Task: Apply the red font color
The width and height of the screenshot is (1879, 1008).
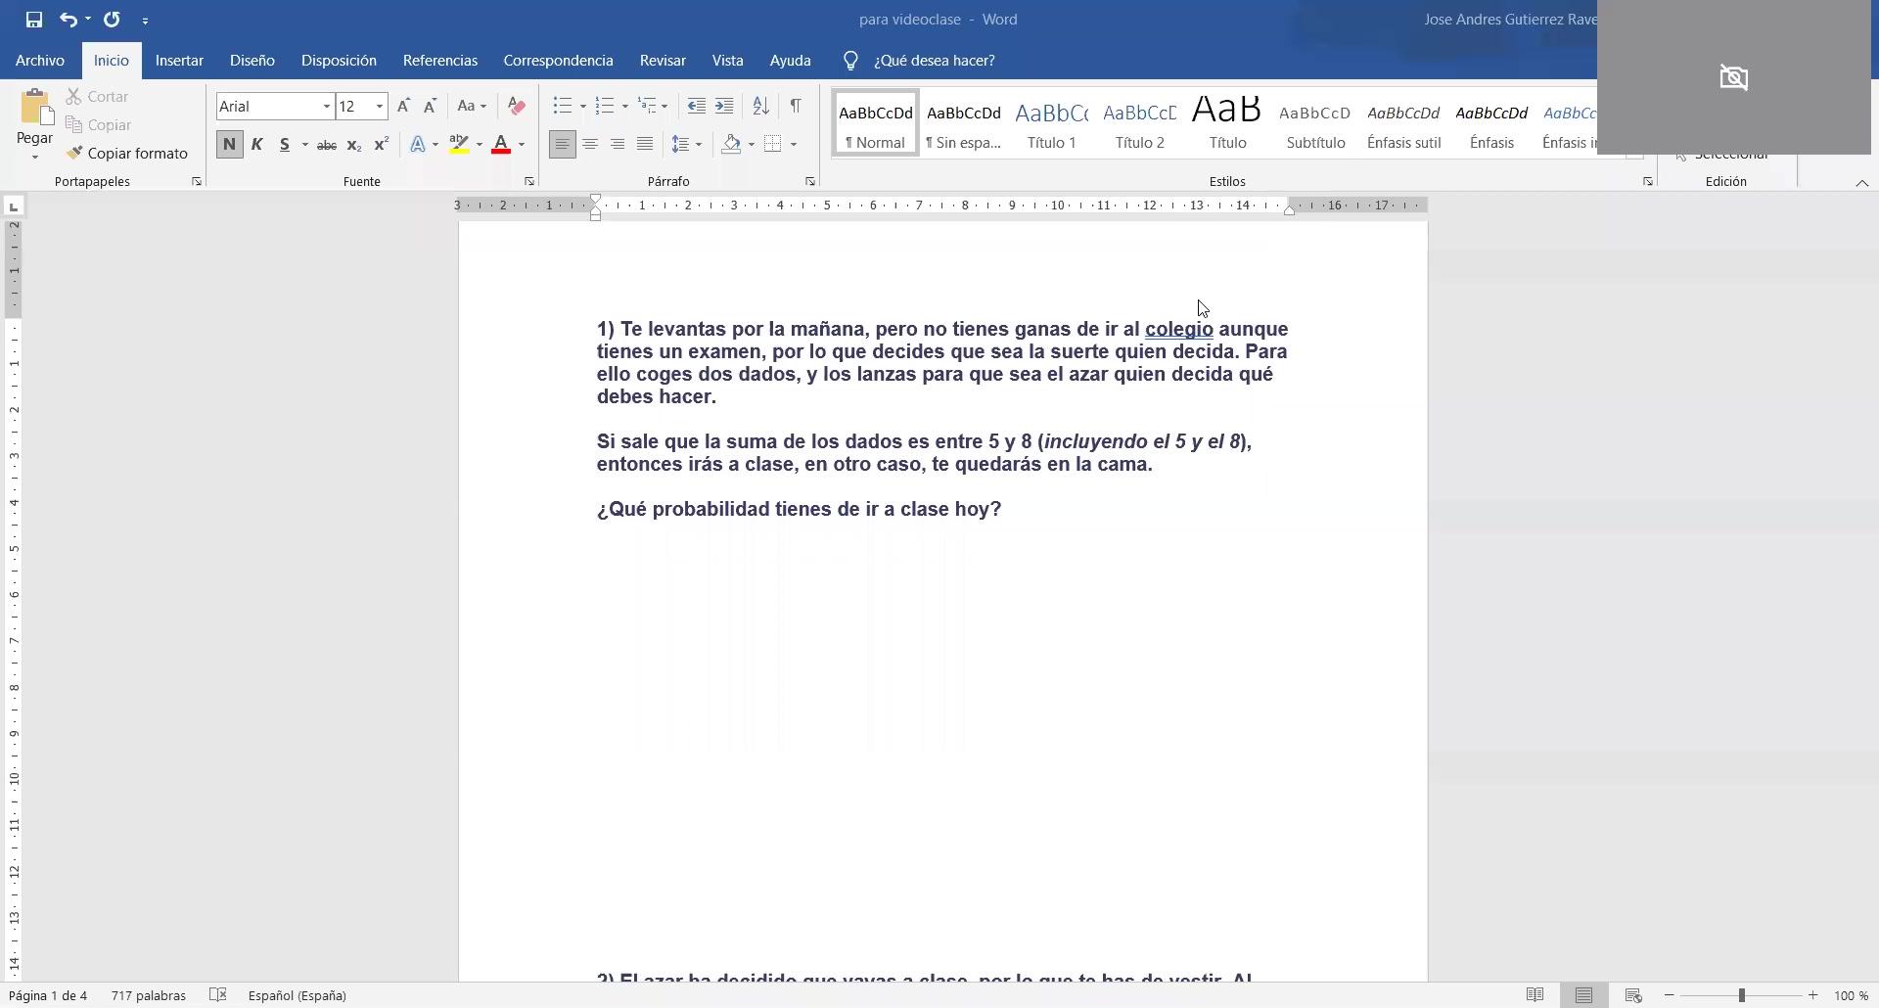Action: pyautogui.click(x=501, y=145)
